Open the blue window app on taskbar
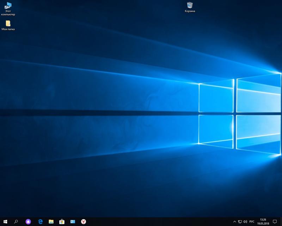The image size is (282, 226). tap(73, 222)
